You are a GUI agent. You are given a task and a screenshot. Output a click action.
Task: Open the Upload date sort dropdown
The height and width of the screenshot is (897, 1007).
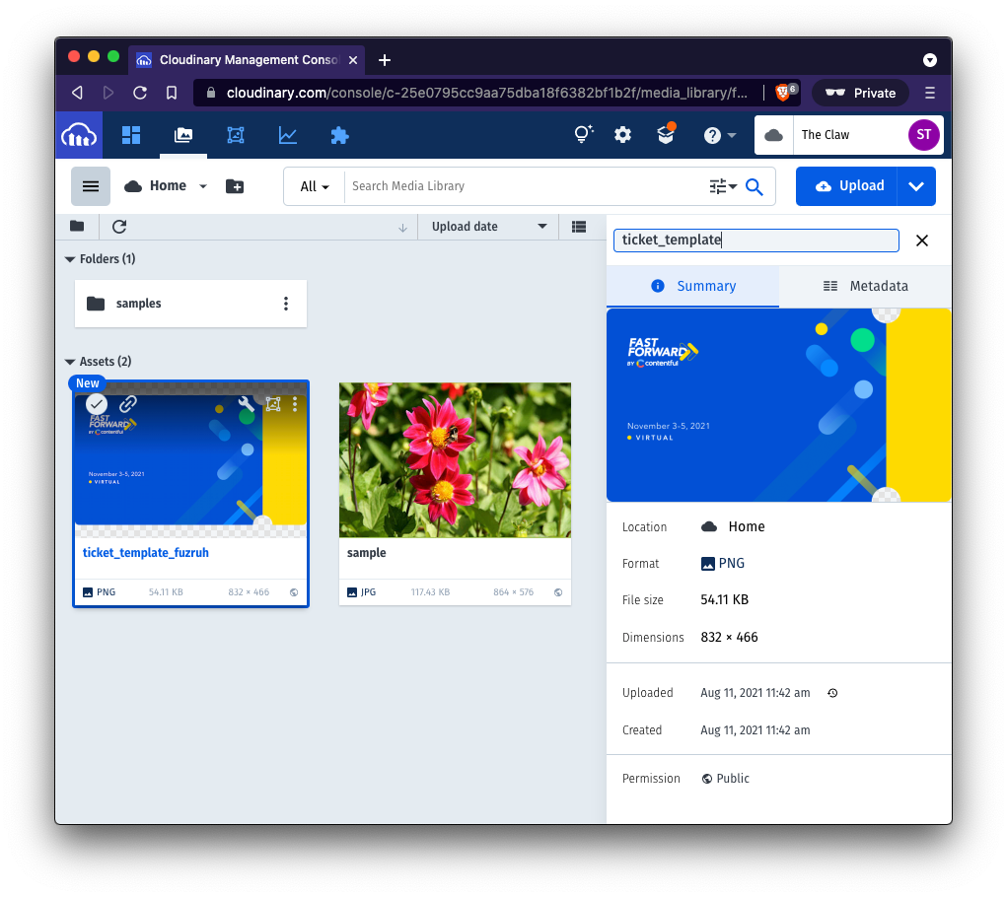point(486,227)
